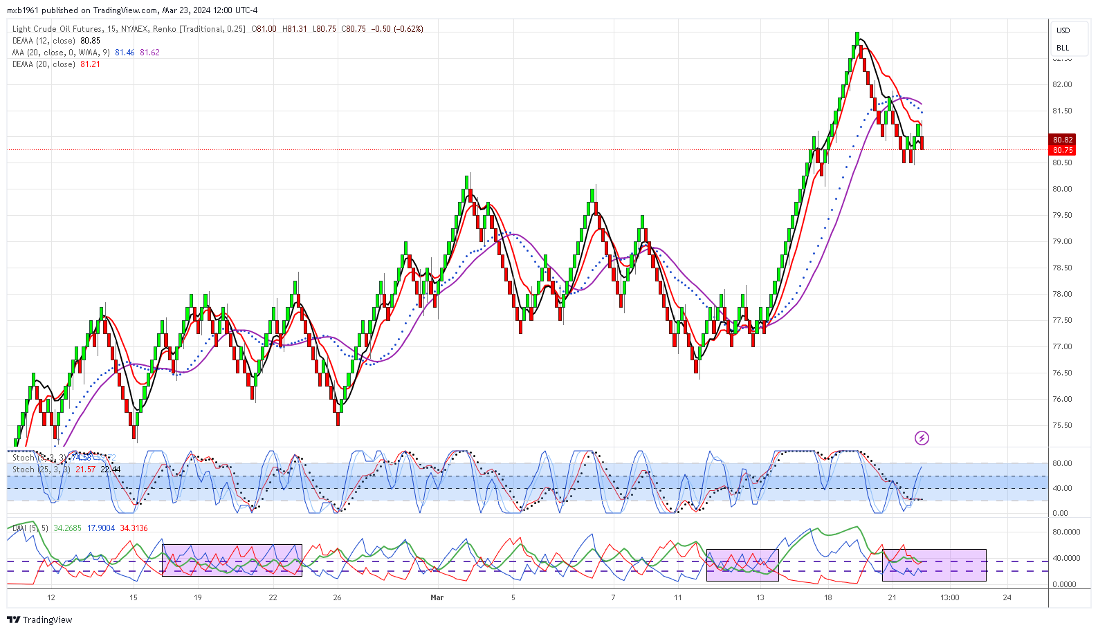
Task: Click the green 34.2685 DMI value
Action: [68, 528]
